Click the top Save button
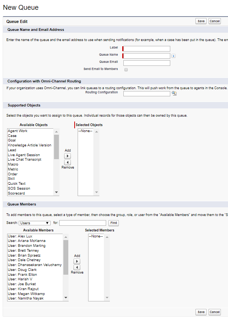 [x=201, y=21]
